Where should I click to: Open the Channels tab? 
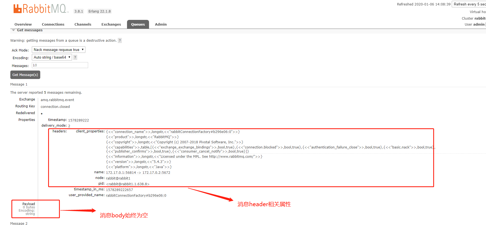tap(83, 25)
